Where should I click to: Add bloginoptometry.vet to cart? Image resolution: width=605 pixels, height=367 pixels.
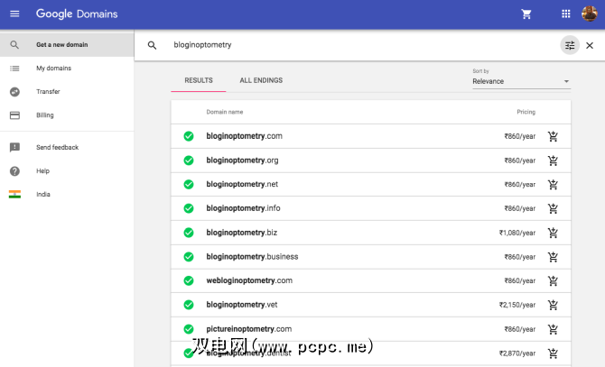pos(553,305)
